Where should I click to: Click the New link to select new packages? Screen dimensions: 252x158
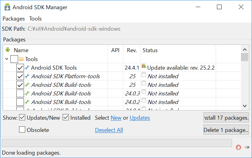(116, 118)
